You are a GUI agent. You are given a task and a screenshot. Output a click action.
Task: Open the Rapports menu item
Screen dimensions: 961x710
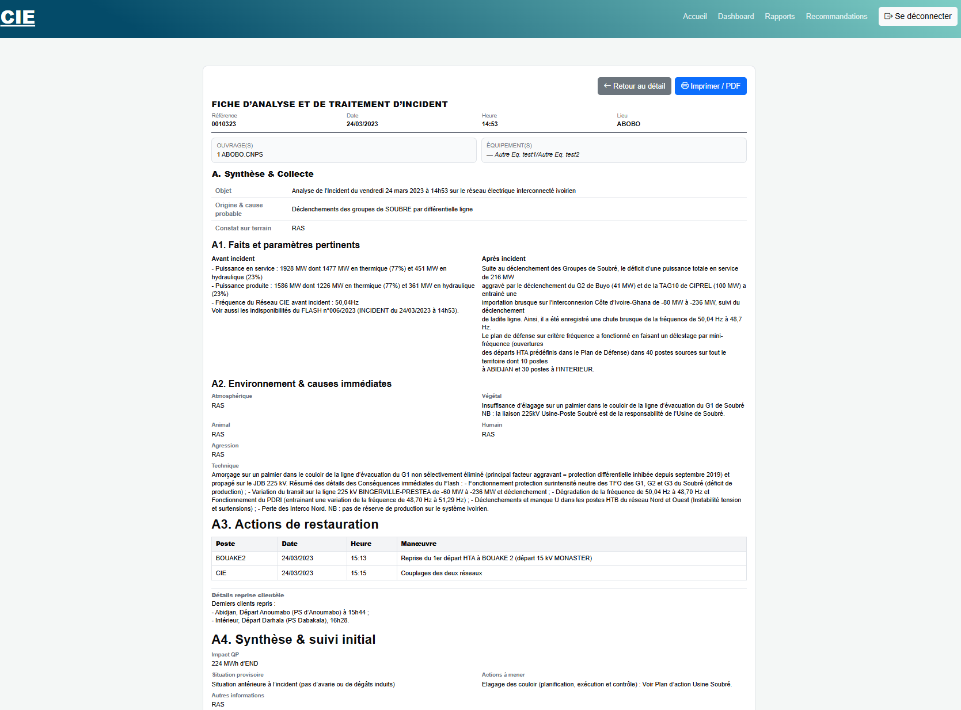(x=779, y=16)
